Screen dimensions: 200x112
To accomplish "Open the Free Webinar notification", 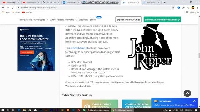I will tap(175, 103).
